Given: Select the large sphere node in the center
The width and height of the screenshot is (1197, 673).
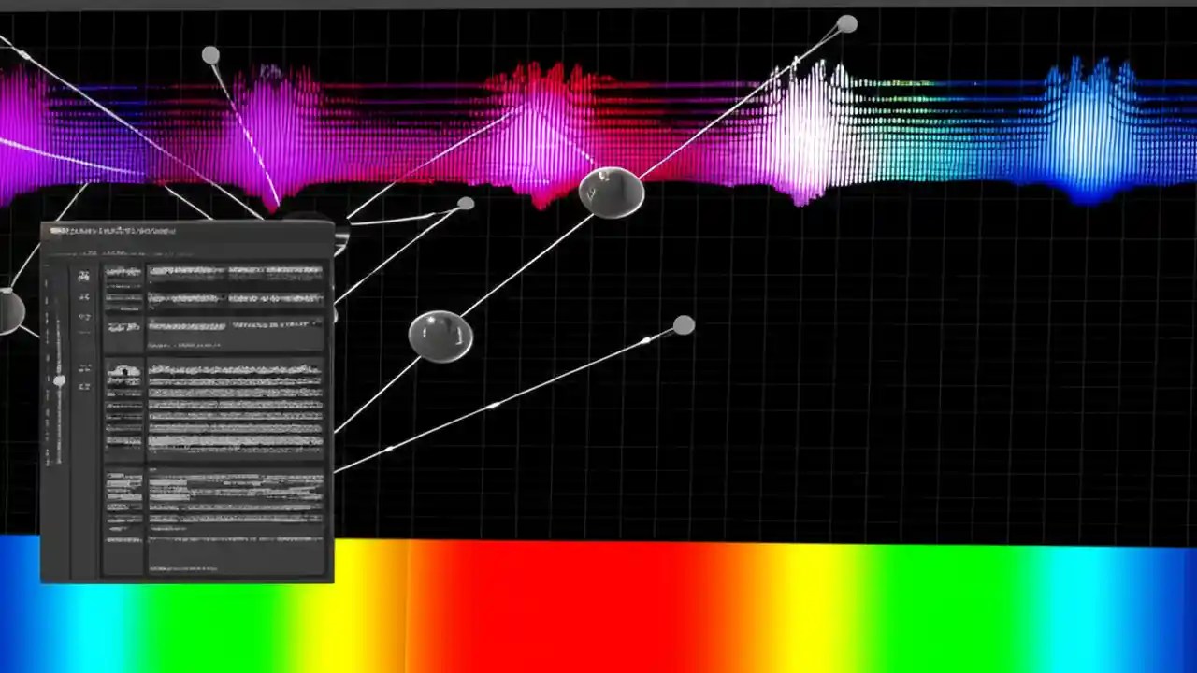Looking at the screenshot, I should click(613, 192).
